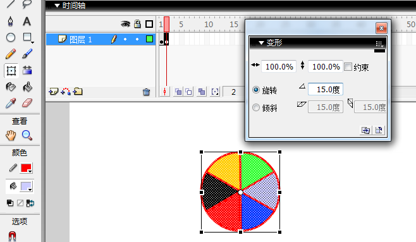Viewport: 416px width, 242px height.
Task: Toggle Onion Skin
Action: (178, 92)
